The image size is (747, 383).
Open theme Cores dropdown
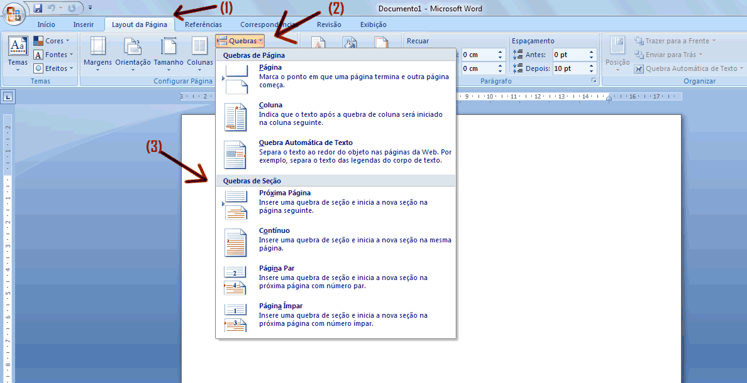[52, 41]
